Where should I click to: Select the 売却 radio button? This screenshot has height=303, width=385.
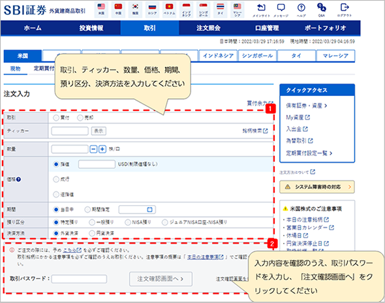tap(80, 118)
